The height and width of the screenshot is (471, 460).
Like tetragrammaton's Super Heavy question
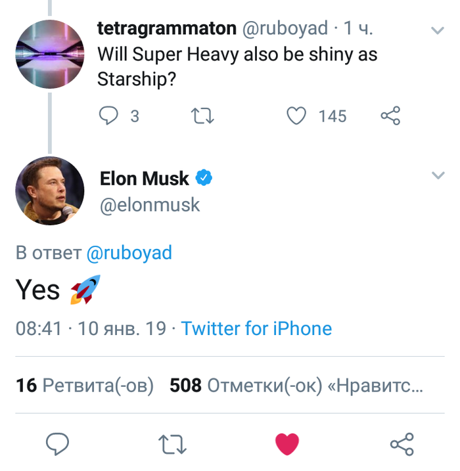pyautogui.click(x=297, y=116)
